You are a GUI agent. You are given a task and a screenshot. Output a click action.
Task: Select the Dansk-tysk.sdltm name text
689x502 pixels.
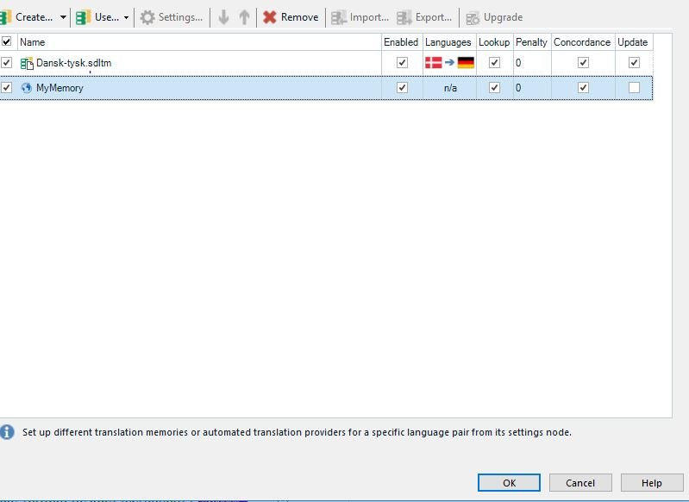point(74,63)
